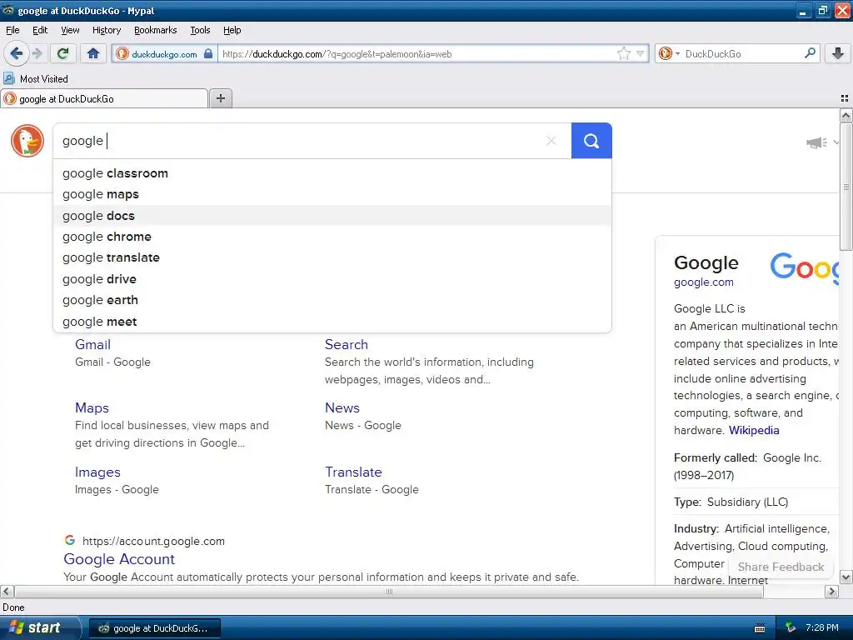Open the URL history dropdown arrow
Viewport: 853px width, 640px height.
tap(641, 53)
